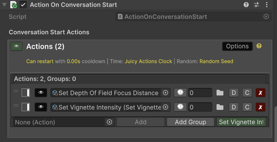This screenshot has height=142, width=277.
Task: Delete the Set Depth Of Field action
Action: [x=260, y=93]
